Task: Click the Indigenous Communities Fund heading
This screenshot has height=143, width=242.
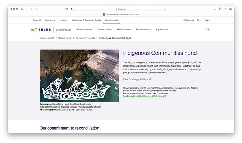Action: [160, 53]
